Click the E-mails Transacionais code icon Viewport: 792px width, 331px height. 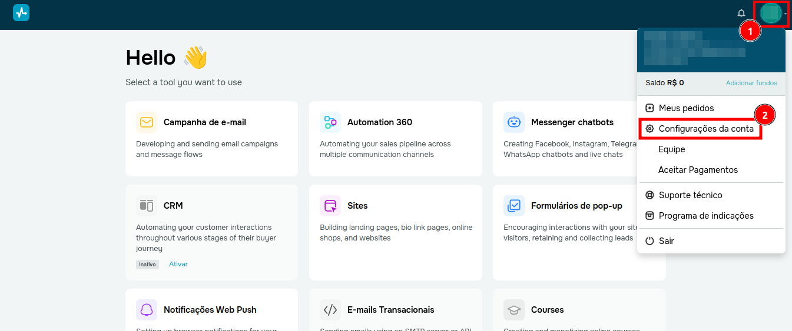pos(330,310)
